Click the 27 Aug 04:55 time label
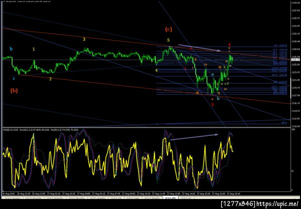Viewport: 301px width, 209px height. (x=84, y=194)
